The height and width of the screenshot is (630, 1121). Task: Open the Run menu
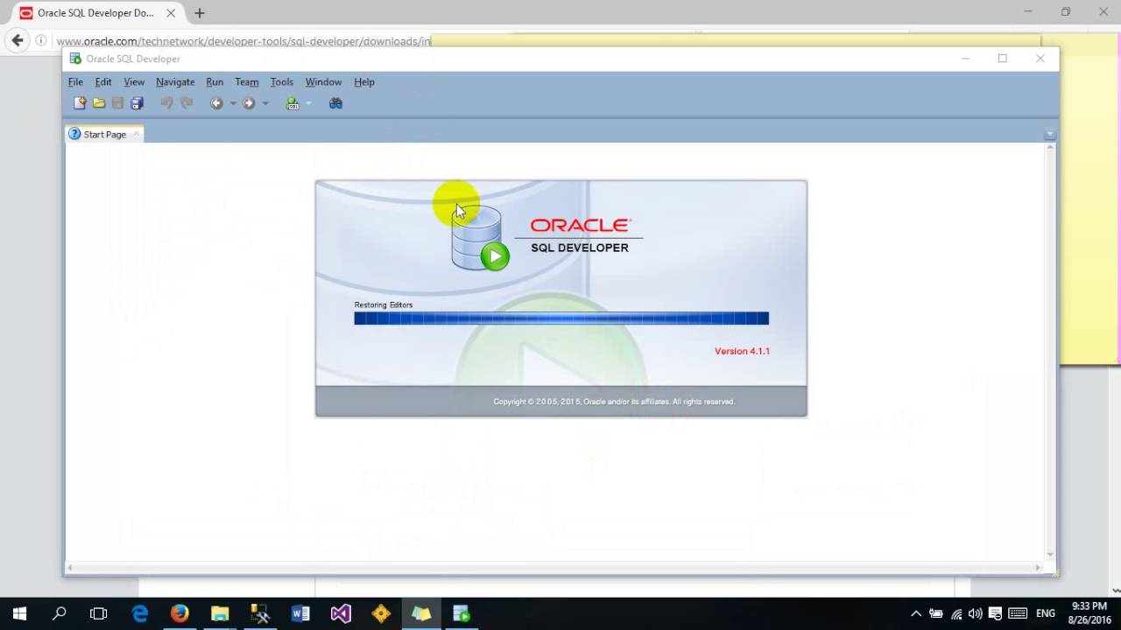(215, 82)
